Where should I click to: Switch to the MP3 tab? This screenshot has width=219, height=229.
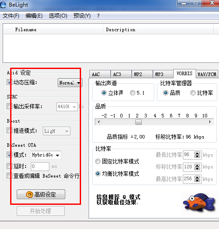click(163, 74)
